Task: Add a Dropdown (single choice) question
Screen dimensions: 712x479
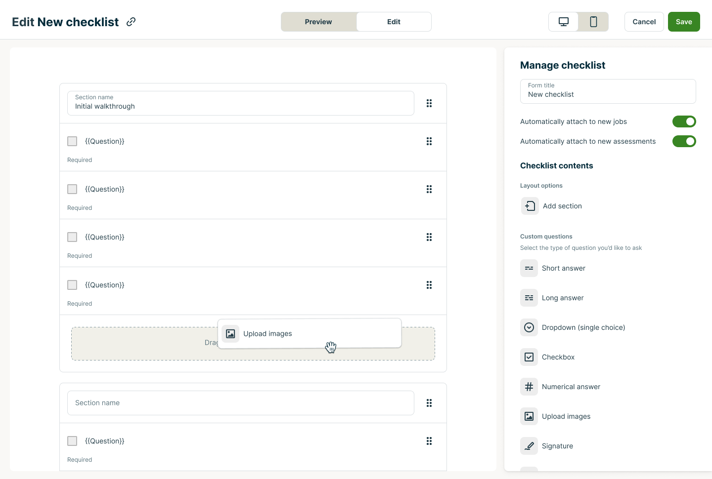Action: (583, 327)
